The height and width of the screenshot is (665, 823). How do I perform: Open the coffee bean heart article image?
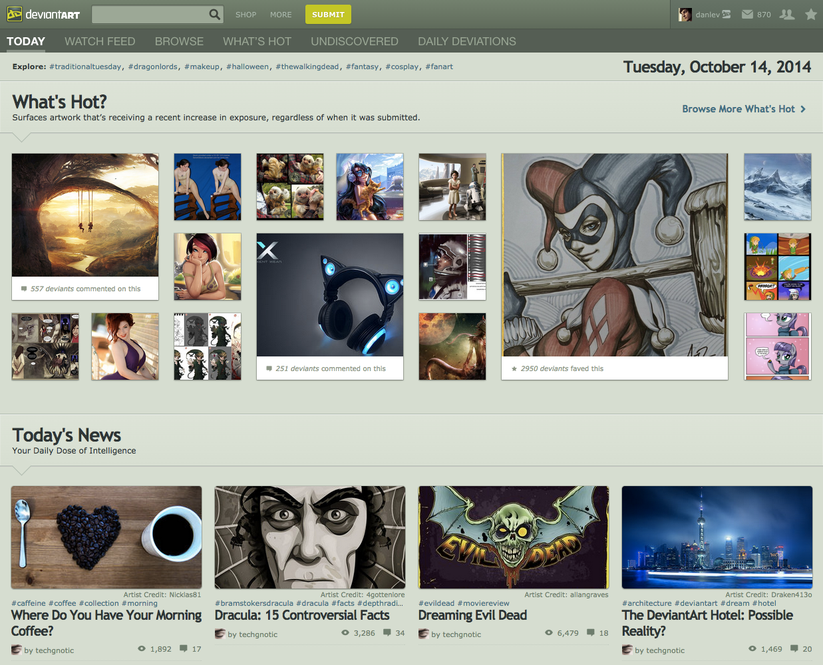[x=106, y=537]
